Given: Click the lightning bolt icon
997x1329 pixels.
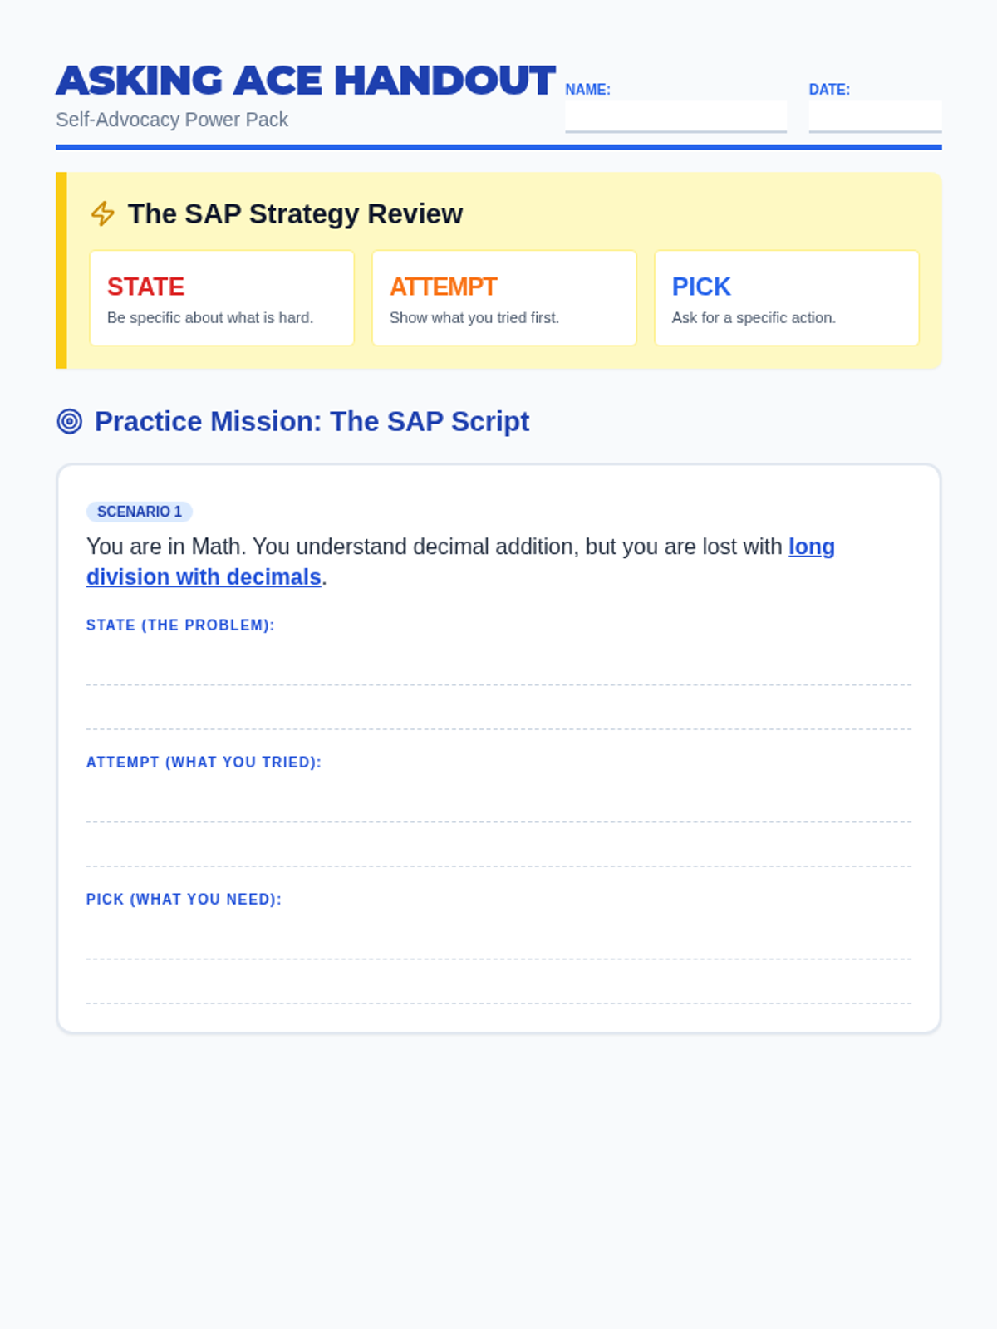Looking at the screenshot, I should [x=102, y=213].
